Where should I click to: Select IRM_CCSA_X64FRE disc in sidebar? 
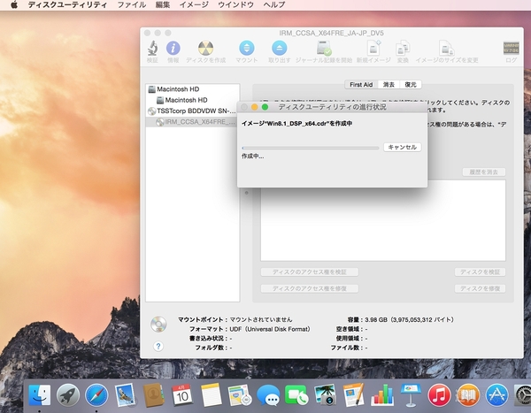pyautogui.click(x=192, y=122)
